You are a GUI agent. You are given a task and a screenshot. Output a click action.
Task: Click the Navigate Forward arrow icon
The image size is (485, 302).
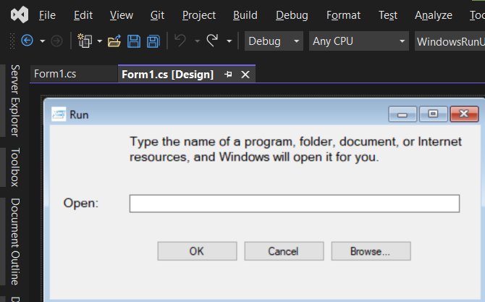click(x=56, y=41)
